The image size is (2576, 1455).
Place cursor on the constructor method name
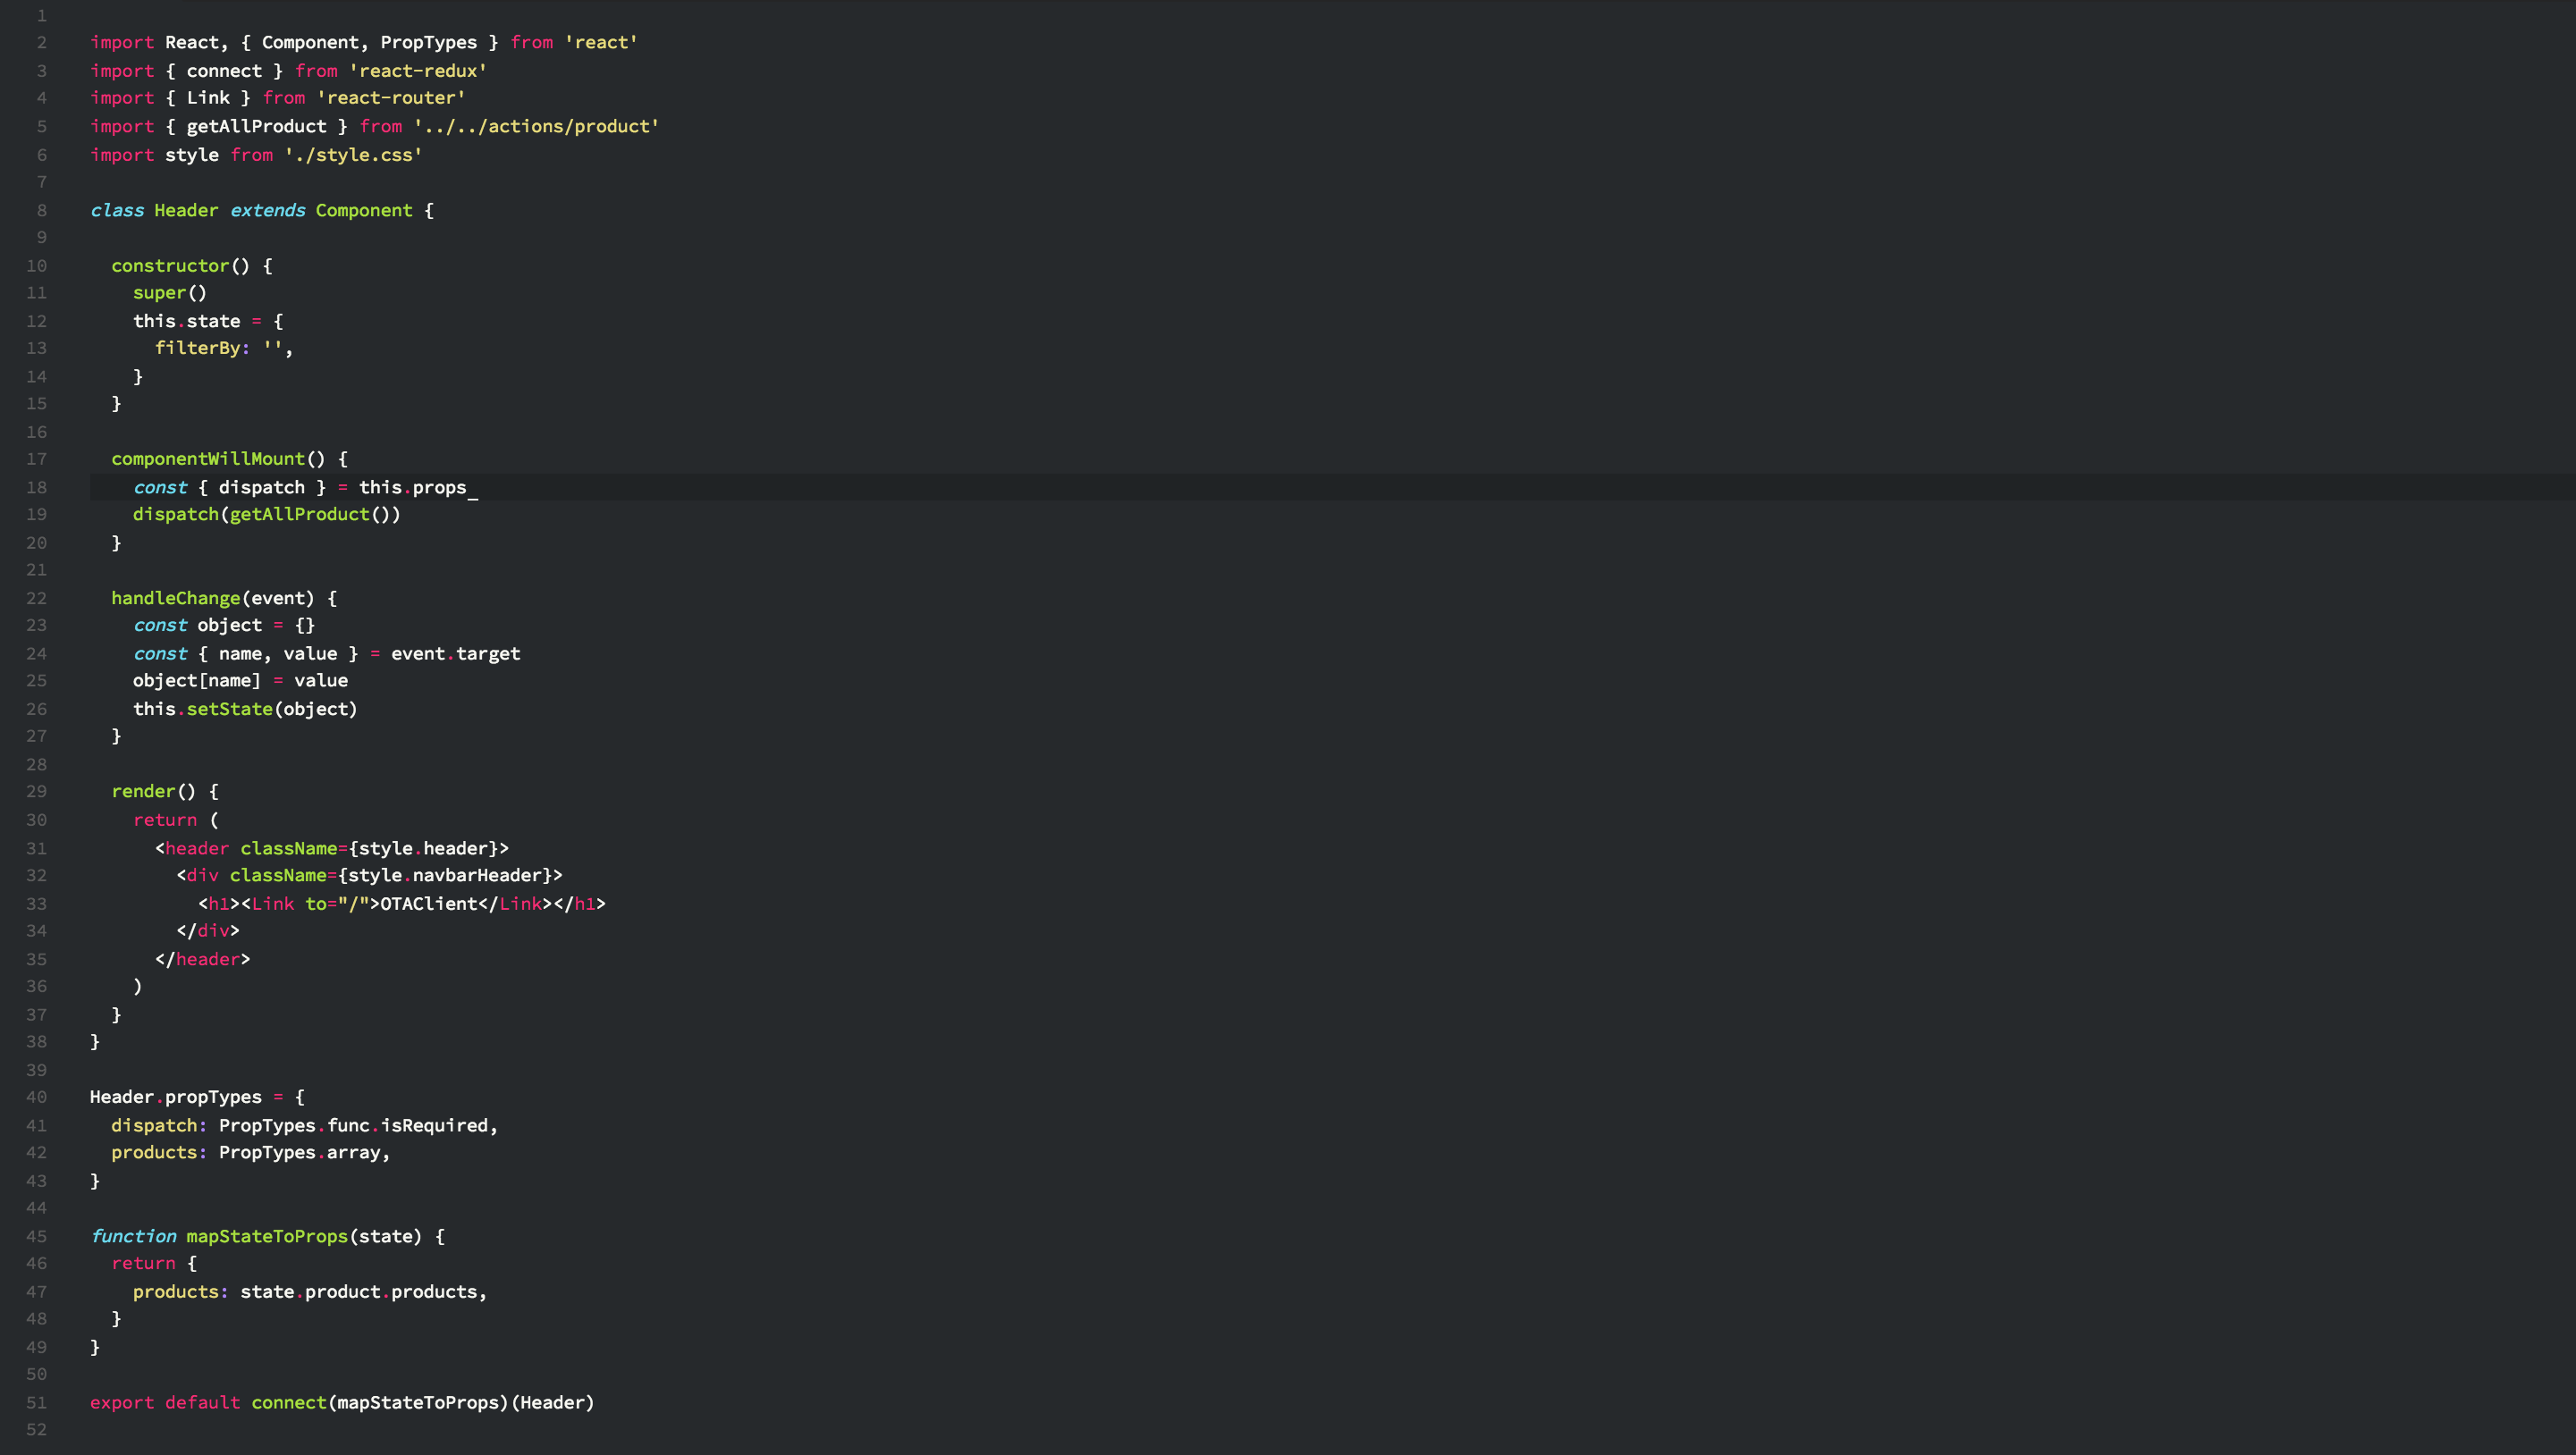(x=170, y=265)
